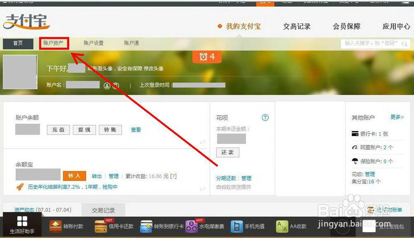Image resolution: width=414 pixels, height=238 pixels.
Task: Expand 更多> in 其他账户
Action: (397, 117)
